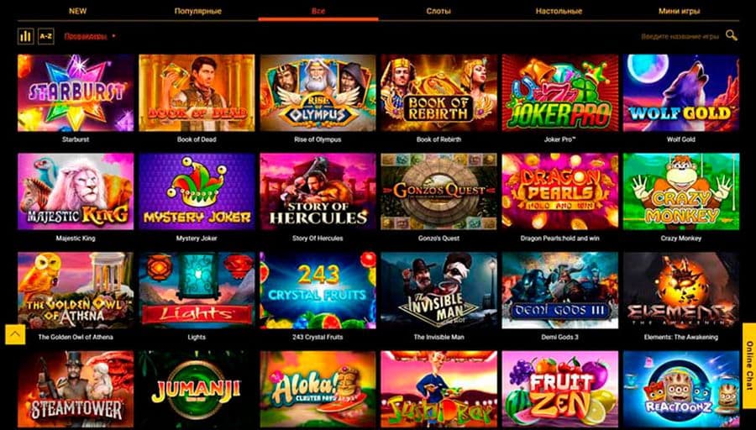
Task: Click the popularity sort bar-chart icon
Action: pyautogui.click(x=25, y=36)
